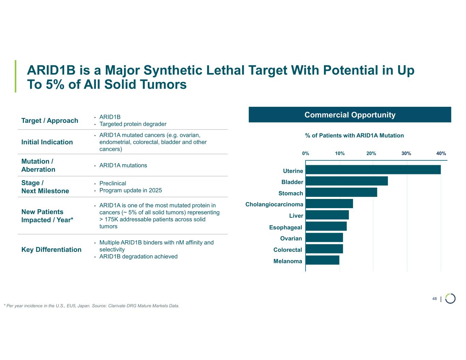The image size is (466, 360).
Task: Click the circular logo icon beside page number
Action: [x=450, y=298]
